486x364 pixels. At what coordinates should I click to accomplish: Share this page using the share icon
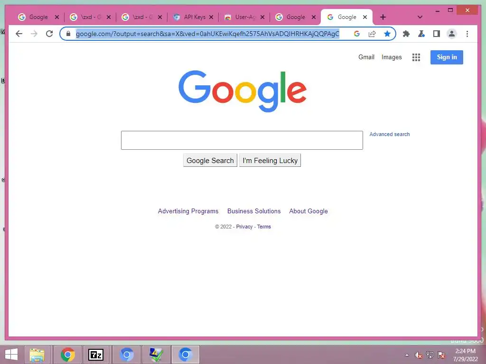coord(372,34)
